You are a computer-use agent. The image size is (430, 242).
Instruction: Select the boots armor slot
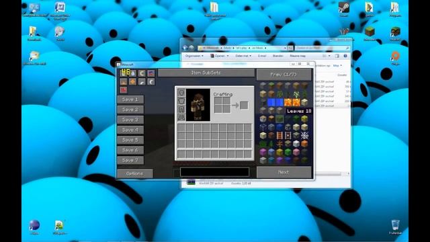(181, 118)
